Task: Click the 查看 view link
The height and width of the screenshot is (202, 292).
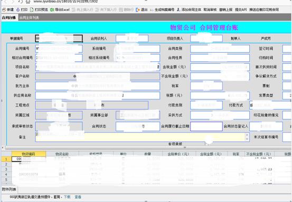Action: (78, 197)
